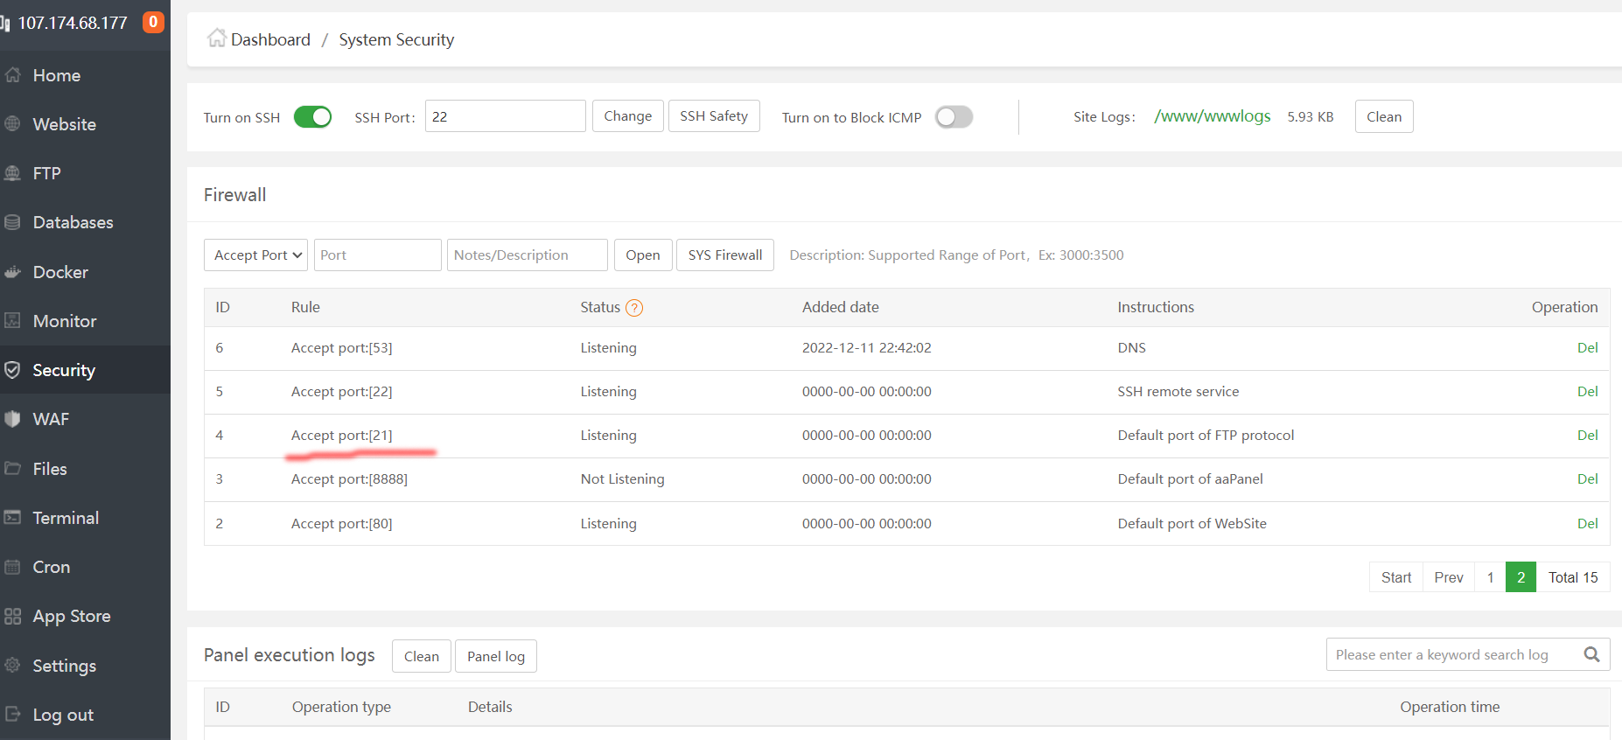Screen dimensions: 1622x740
Task: Click the Databases icon in sidebar
Action: (12, 222)
